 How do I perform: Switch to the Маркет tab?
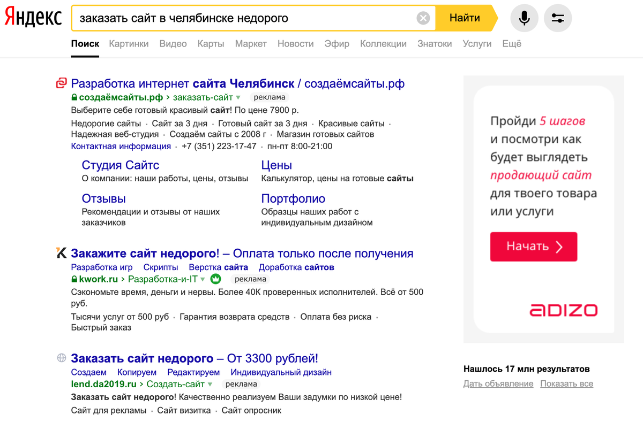[251, 44]
